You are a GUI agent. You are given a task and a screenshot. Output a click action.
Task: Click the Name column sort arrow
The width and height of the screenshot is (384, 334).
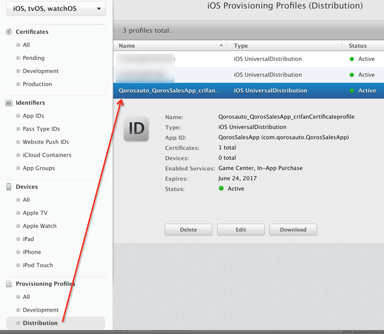pyautogui.click(x=221, y=45)
